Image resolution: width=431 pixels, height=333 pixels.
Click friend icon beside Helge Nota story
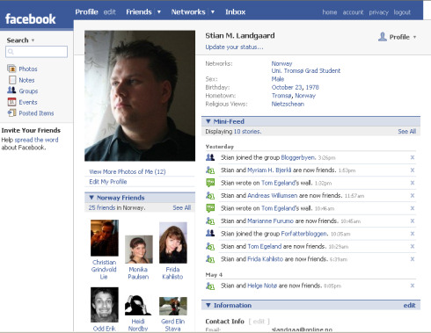tap(210, 286)
